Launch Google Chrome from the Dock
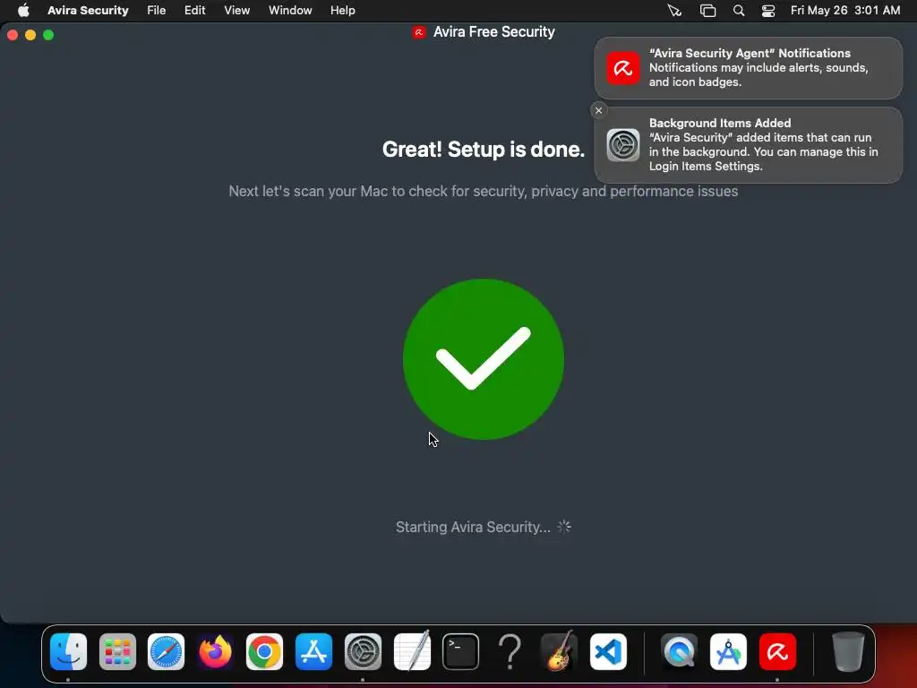This screenshot has width=917, height=688. pos(264,652)
